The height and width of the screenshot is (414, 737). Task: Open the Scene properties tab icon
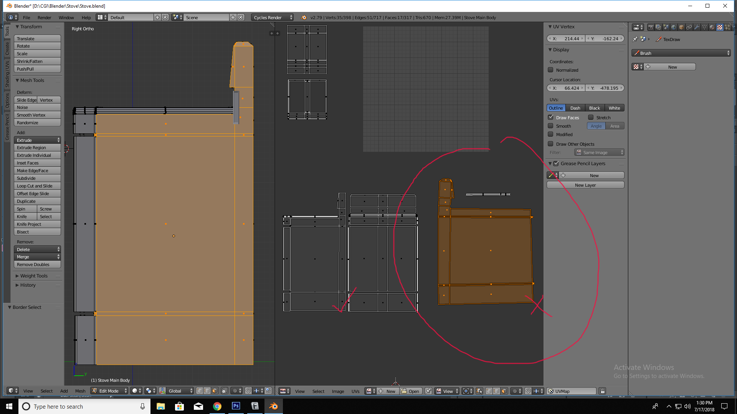[666, 27]
